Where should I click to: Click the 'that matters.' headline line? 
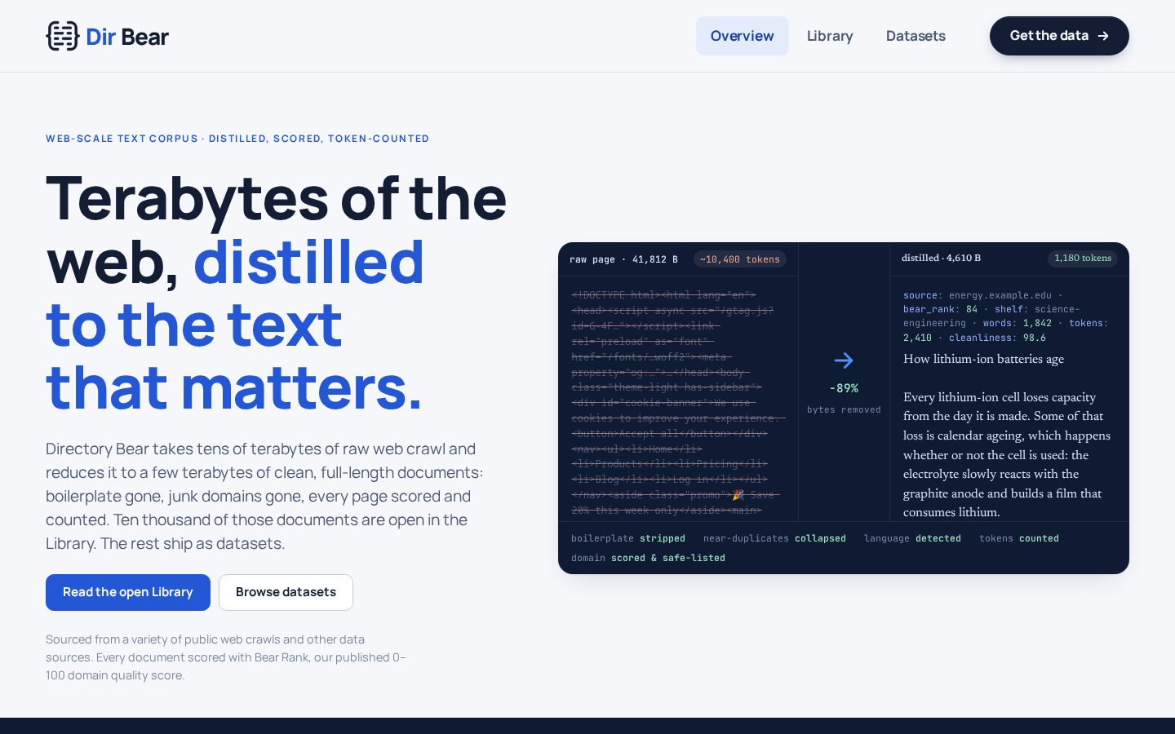234,387
